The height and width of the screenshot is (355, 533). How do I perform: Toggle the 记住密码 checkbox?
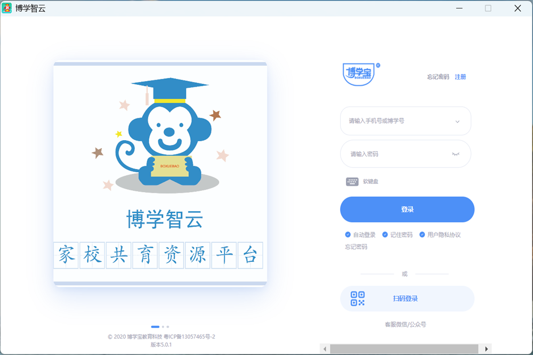(385, 235)
